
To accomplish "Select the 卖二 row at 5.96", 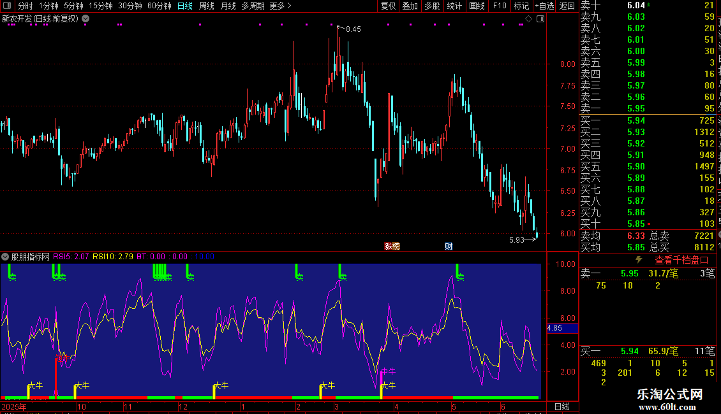I will pyautogui.click(x=648, y=97).
